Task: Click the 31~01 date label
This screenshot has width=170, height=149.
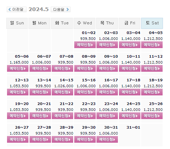Action: click(x=133, y=128)
